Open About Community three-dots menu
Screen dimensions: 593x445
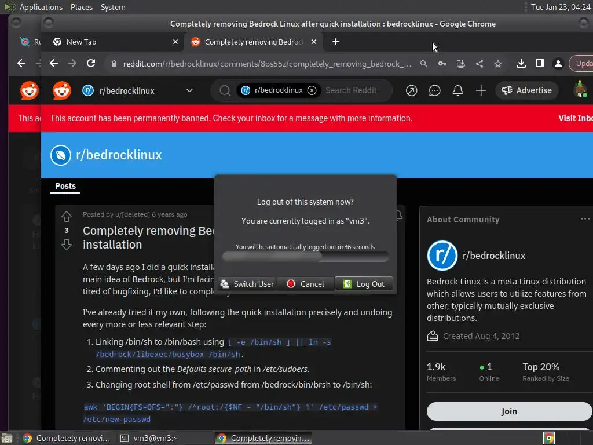click(x=585, y=218)
